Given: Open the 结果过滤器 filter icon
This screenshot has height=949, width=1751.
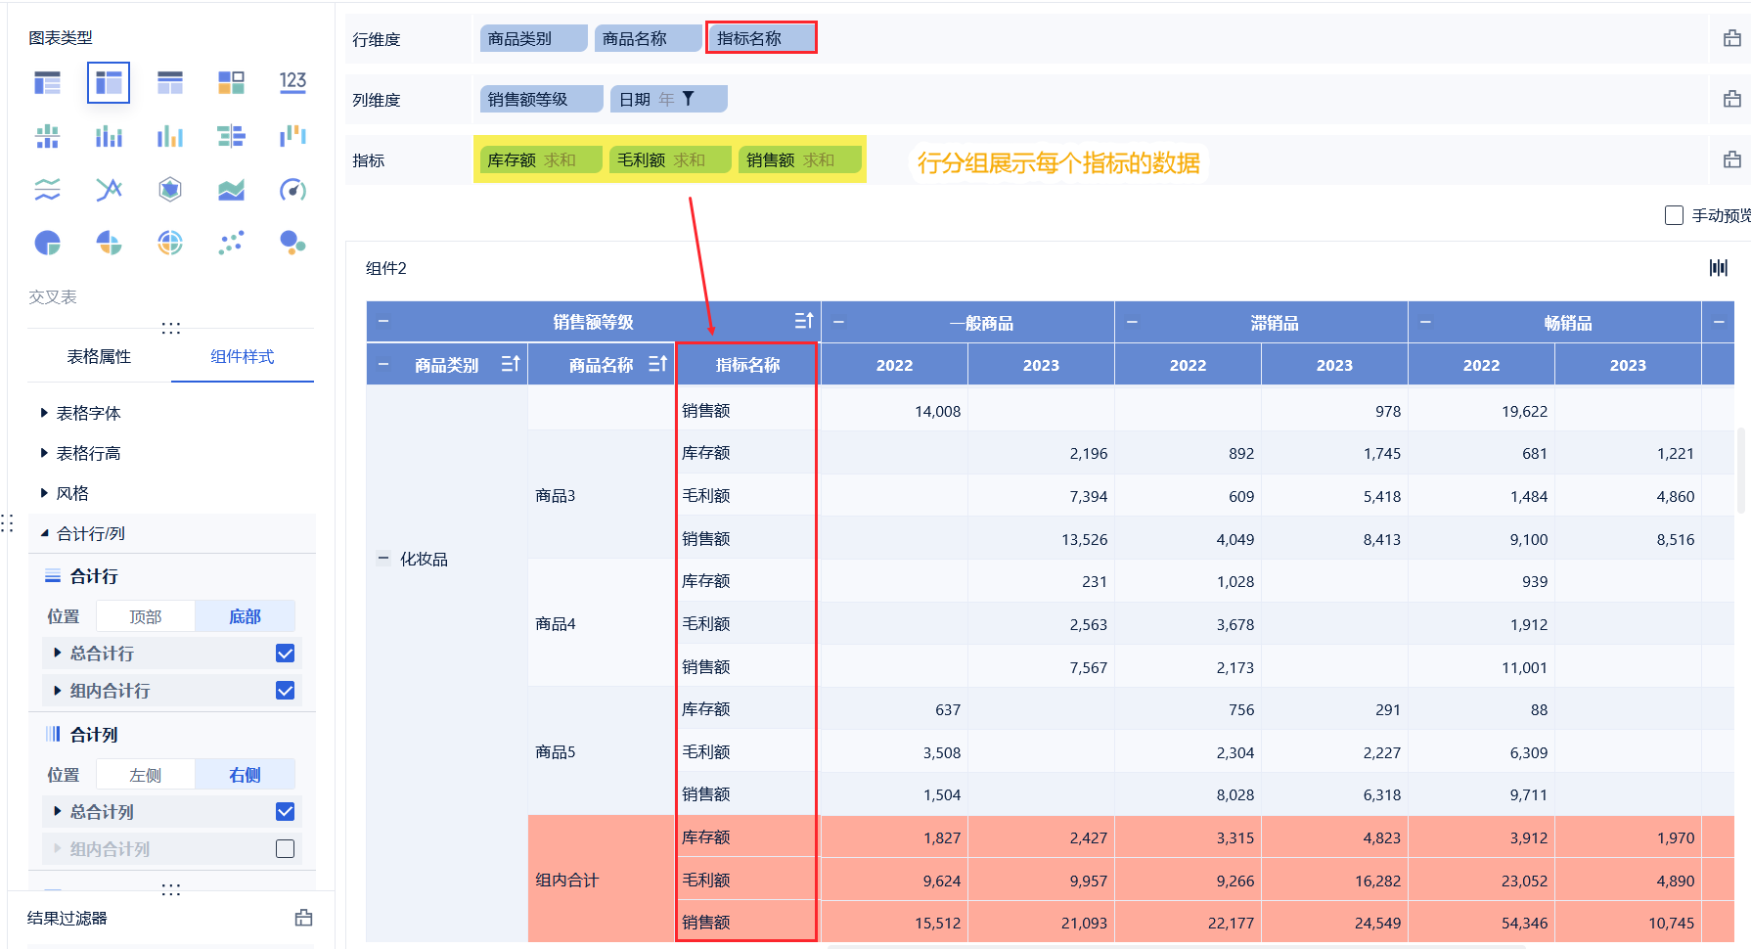Looking at the screenshot, I should pos(304,918).
